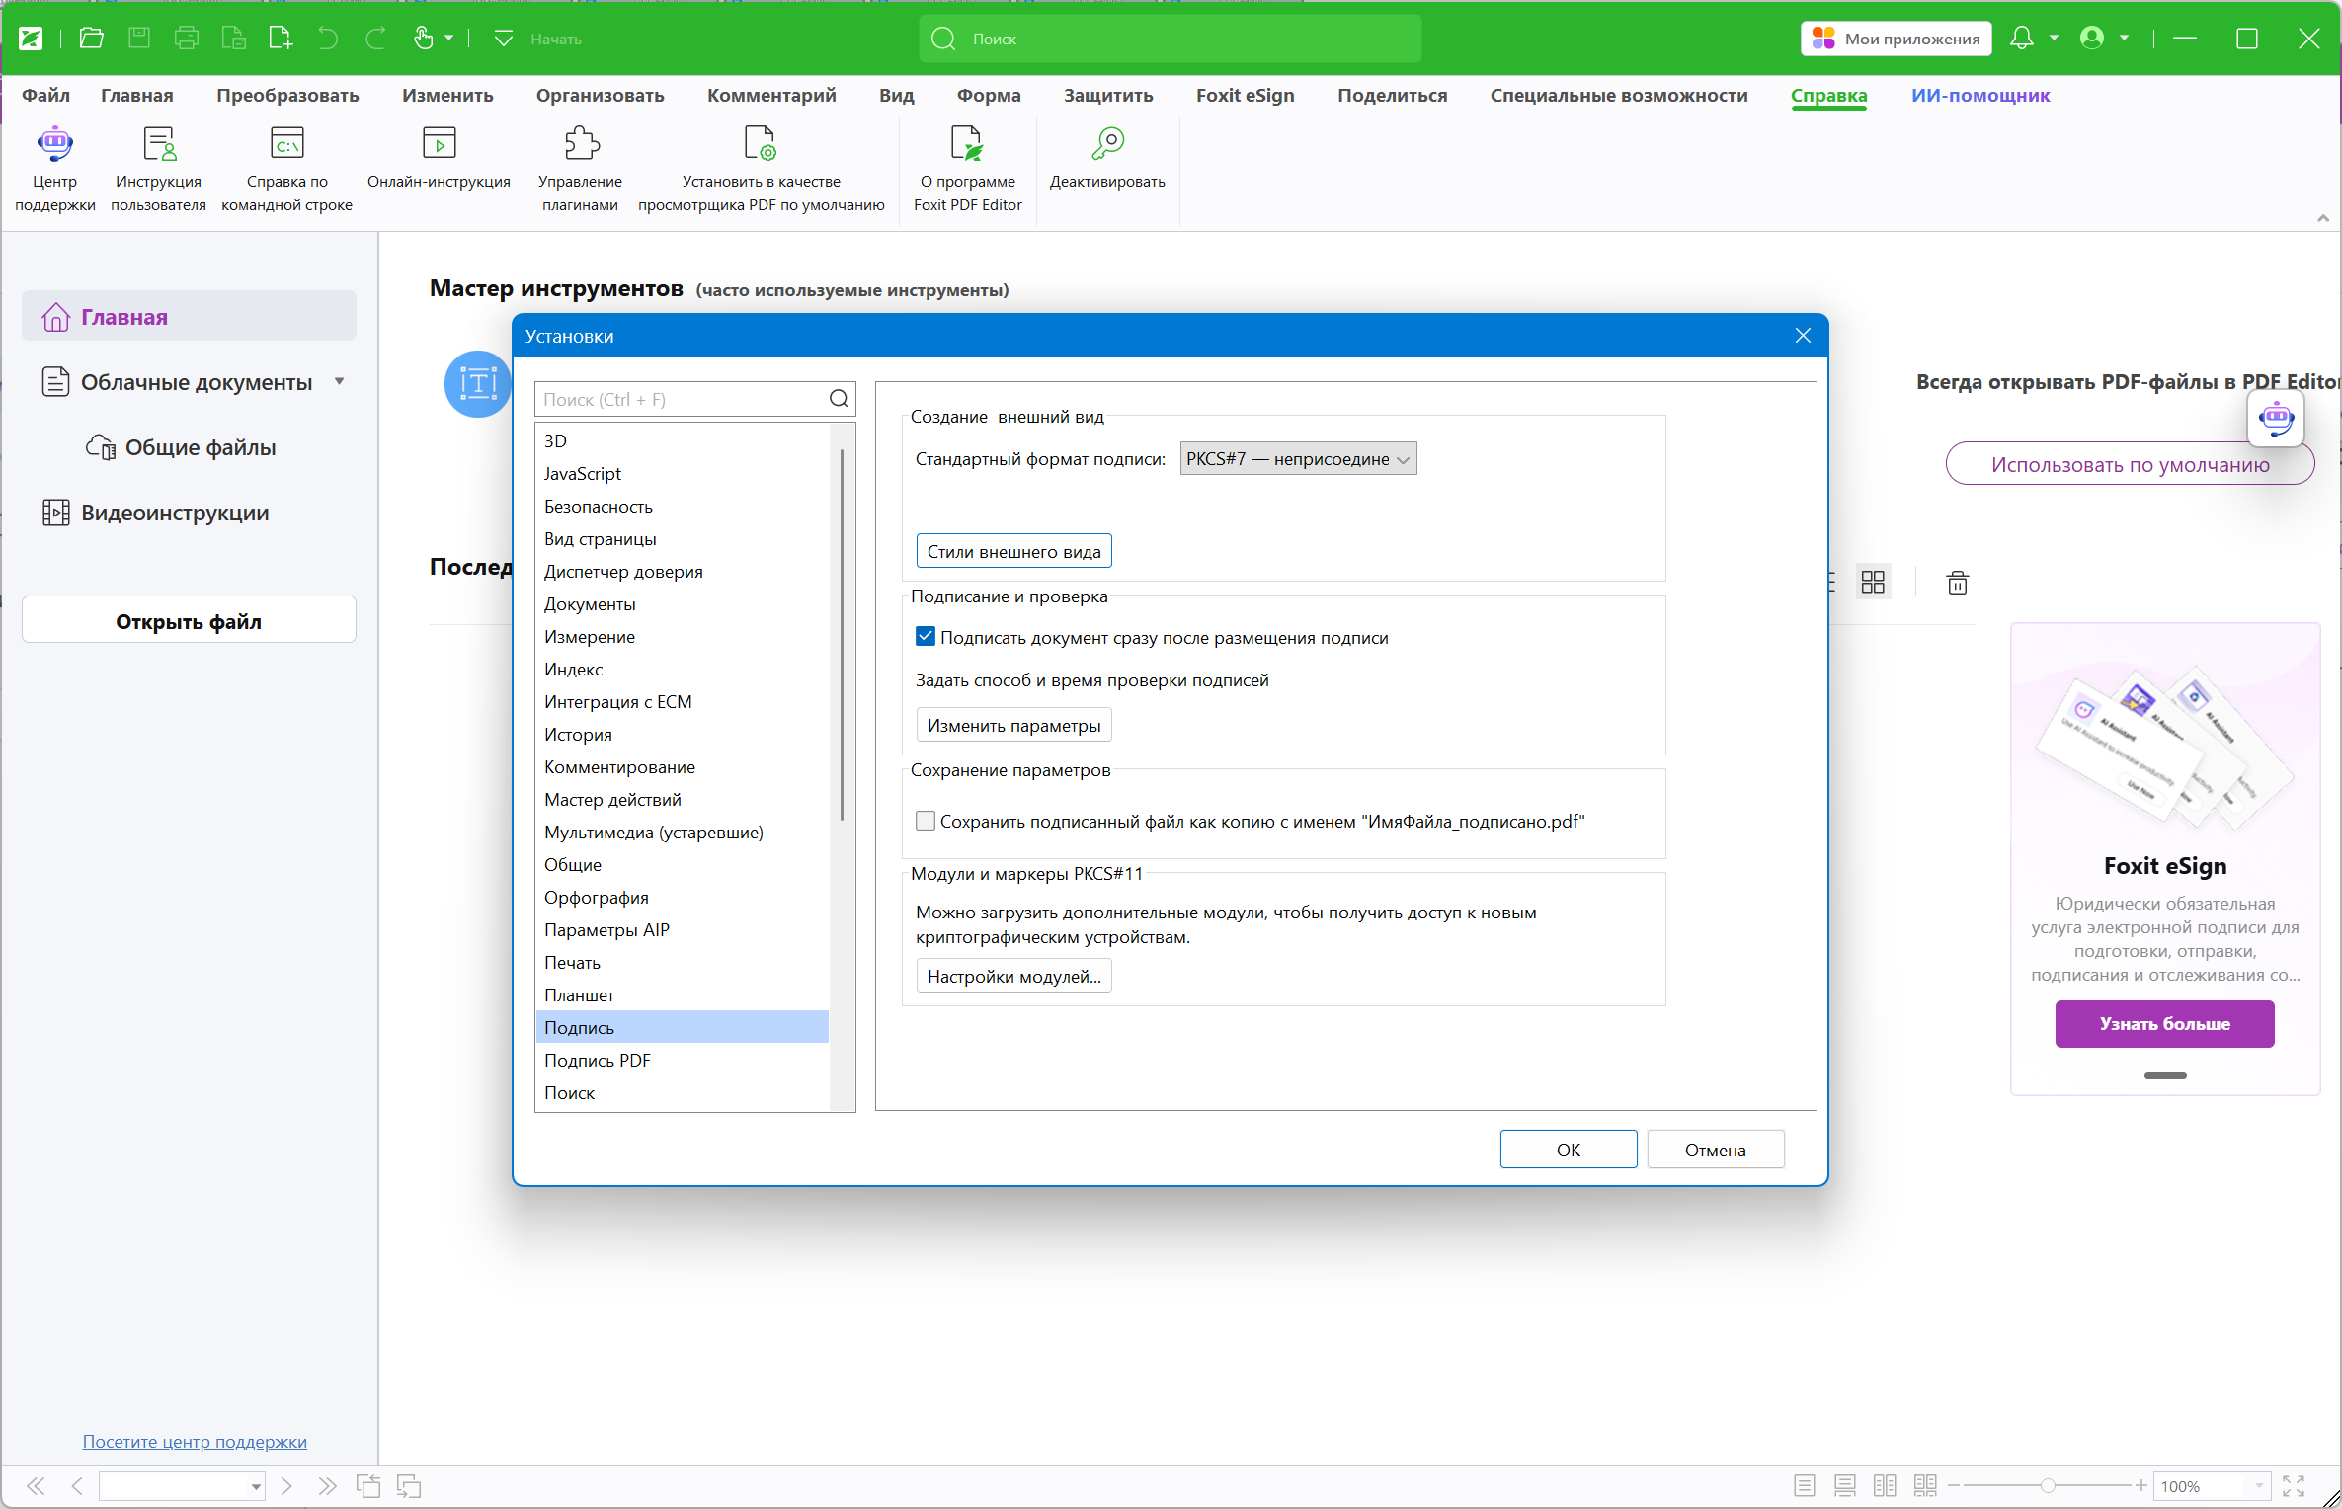
Task: Select Подпись PDF in the settings list
Action: pyautogui.click(x=598, y=1061)
